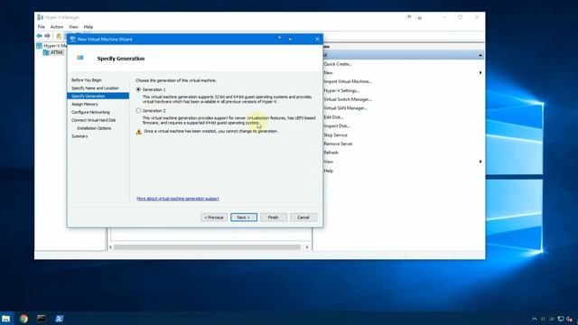Click Help in the Actions pane
This screenshot has width=578, height=325.
point(328,171)
